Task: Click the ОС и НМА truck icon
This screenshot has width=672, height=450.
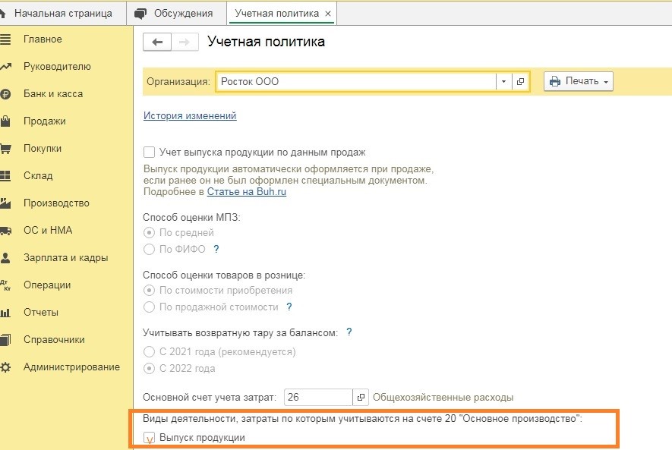Action: 5,231
